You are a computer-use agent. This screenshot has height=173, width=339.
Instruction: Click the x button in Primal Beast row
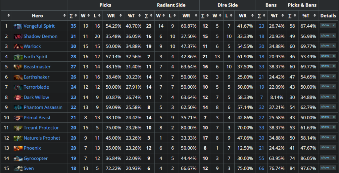333,117
